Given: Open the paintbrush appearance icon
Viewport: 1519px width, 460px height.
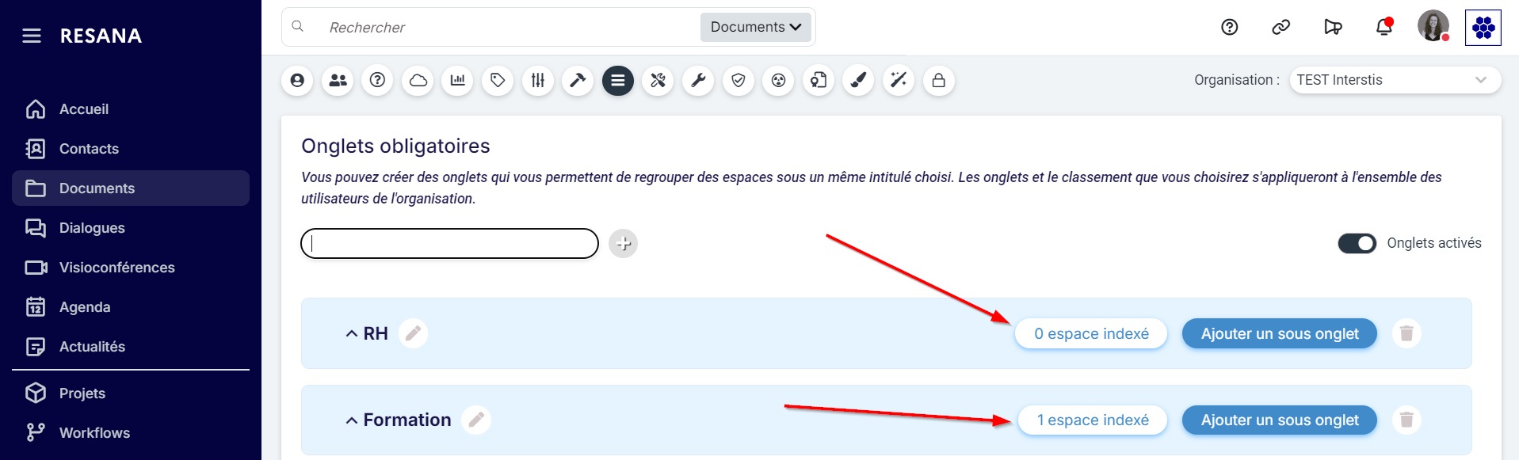Looking at the screenshot, I should pyautogui.click(x=858, y=80).
